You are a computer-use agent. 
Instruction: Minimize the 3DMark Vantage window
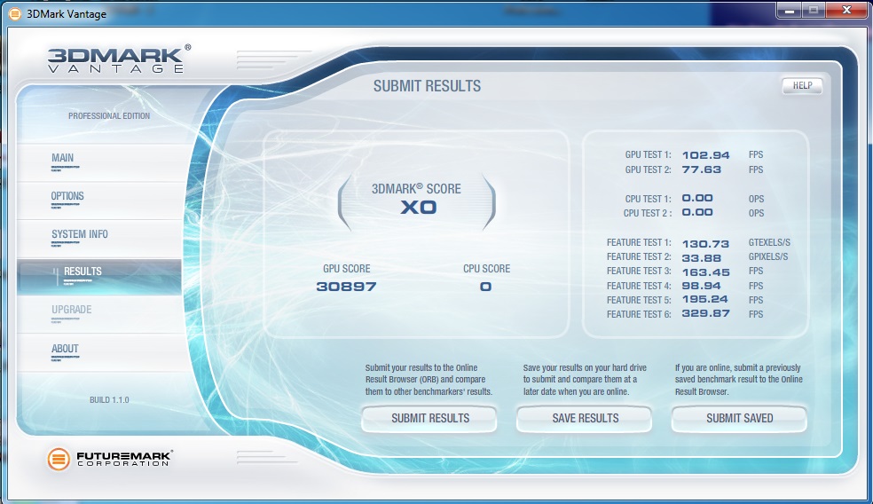pyautogui.click(x=789, y=10)
